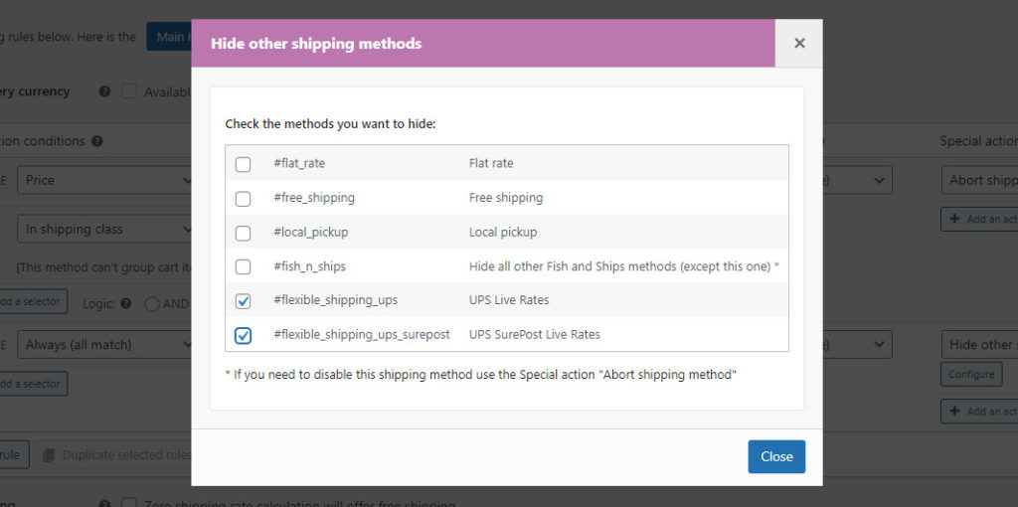Click the Main button in the background page
The image size is (1018, 507).
pos(169,37)
